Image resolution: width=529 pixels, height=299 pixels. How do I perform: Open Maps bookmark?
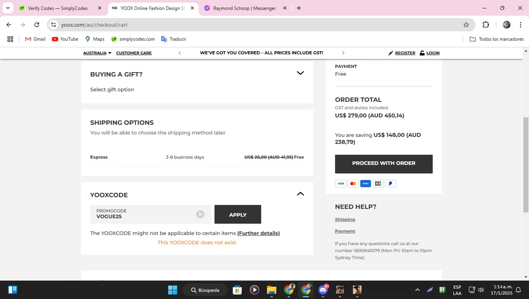95,39
